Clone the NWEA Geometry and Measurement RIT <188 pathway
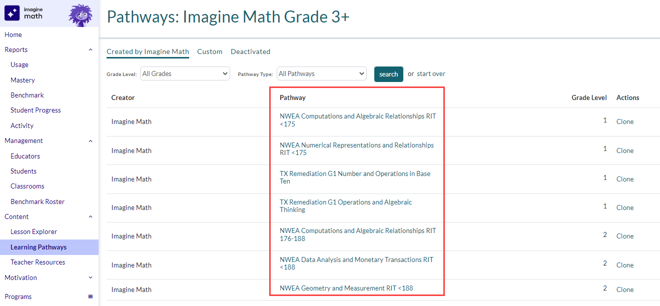Viewport: 660px width, 306px height. [625, 289]
